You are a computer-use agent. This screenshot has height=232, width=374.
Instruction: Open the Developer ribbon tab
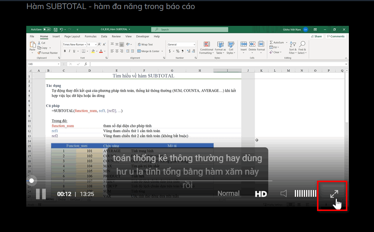click(x=143, y=36)
